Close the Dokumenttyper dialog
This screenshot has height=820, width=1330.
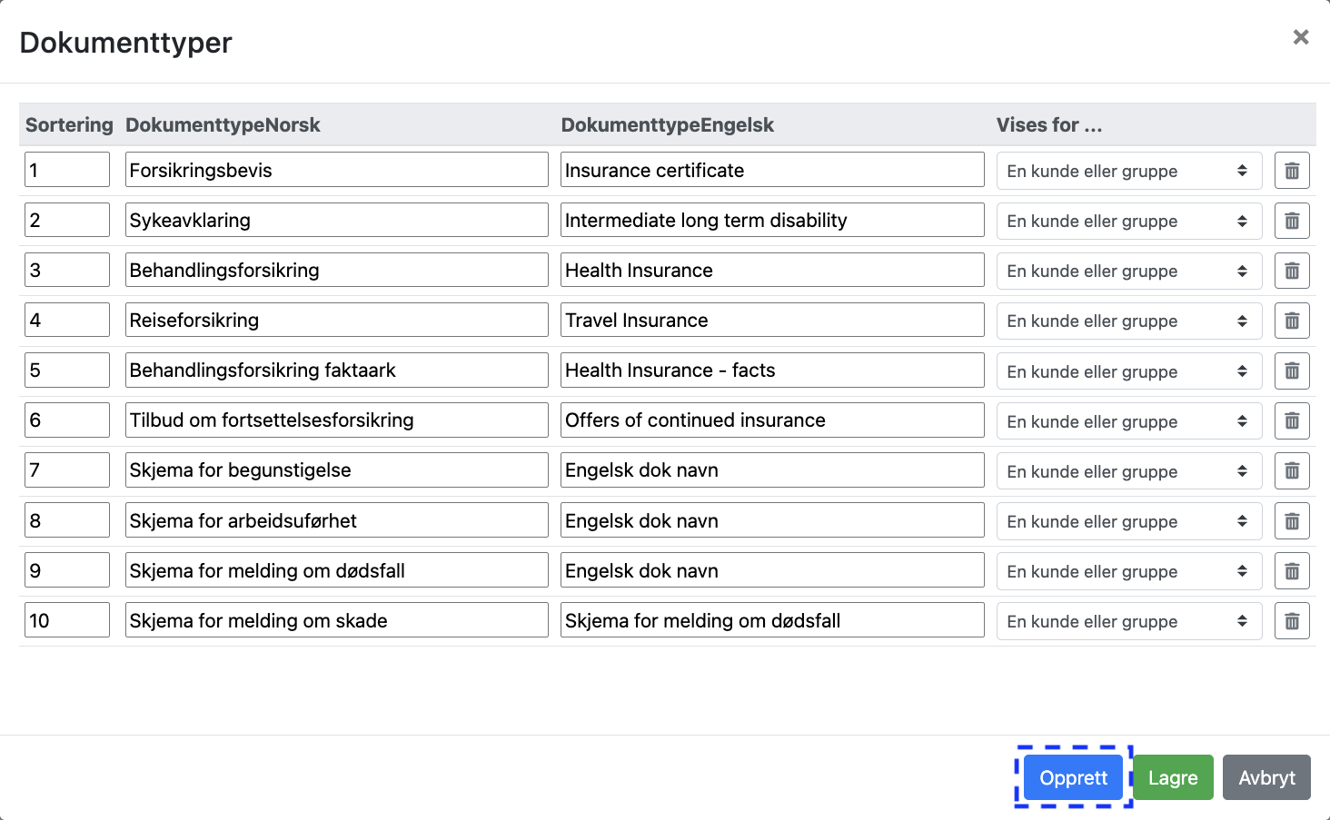(x=1301, y=37)
